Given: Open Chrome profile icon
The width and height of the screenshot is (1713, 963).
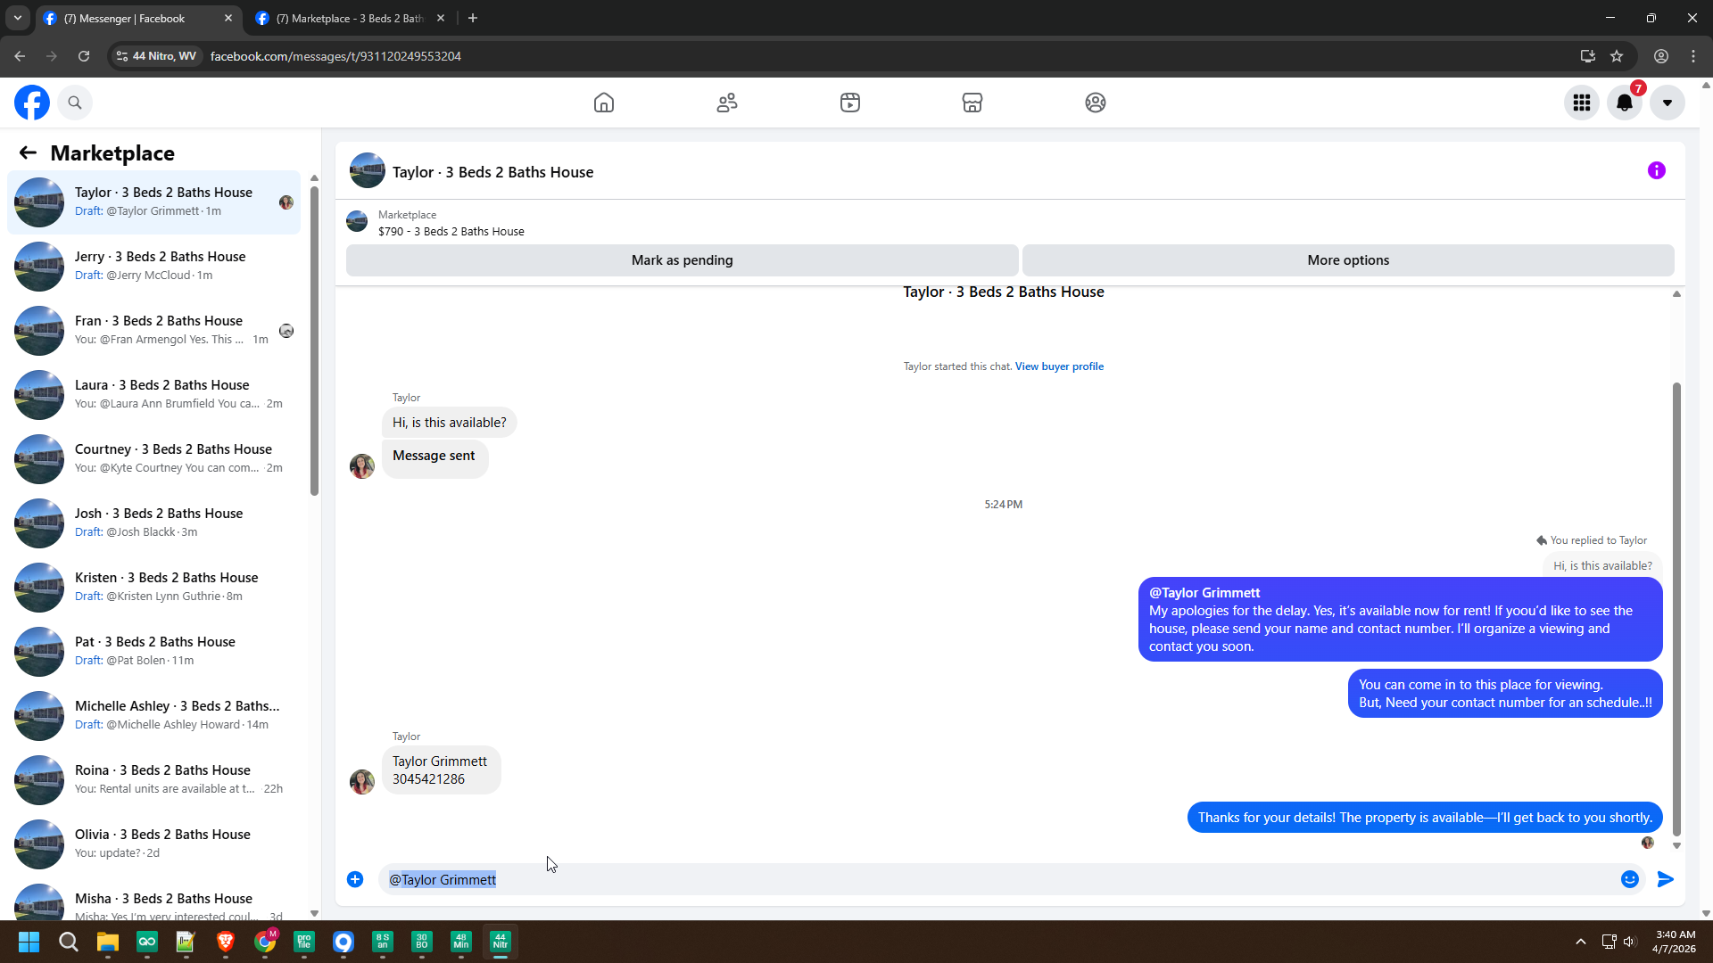Looking at the screenshot, I should tap(1661, 56).
